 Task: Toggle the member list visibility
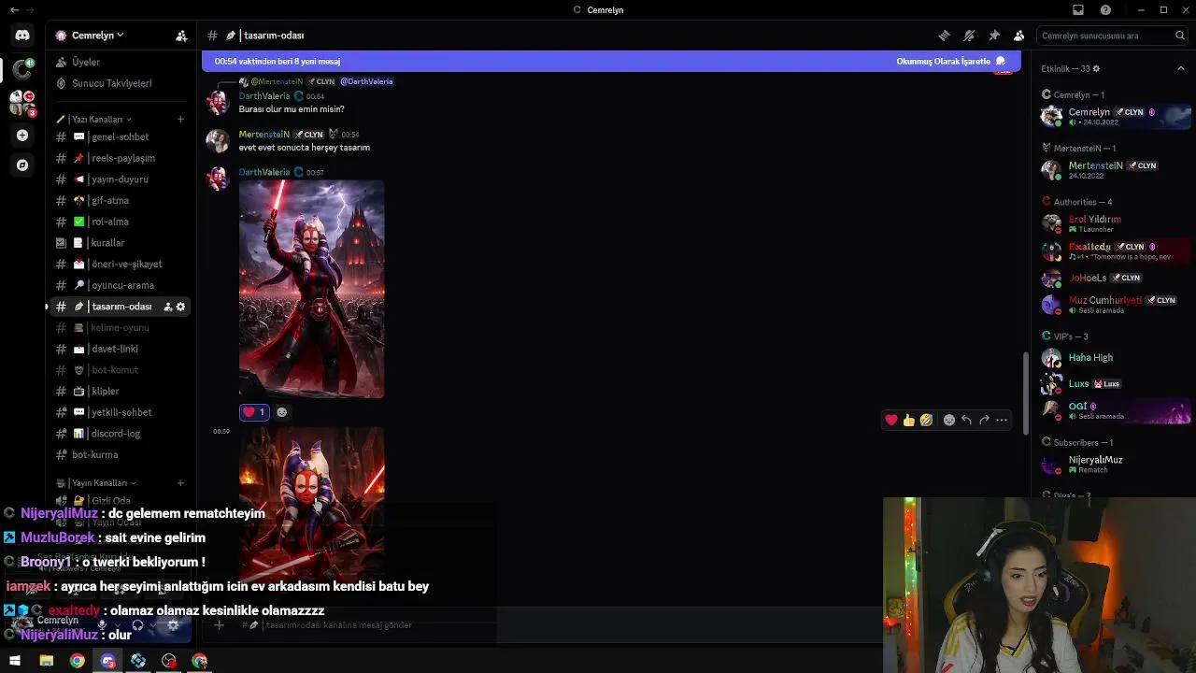click(1018, 36)
